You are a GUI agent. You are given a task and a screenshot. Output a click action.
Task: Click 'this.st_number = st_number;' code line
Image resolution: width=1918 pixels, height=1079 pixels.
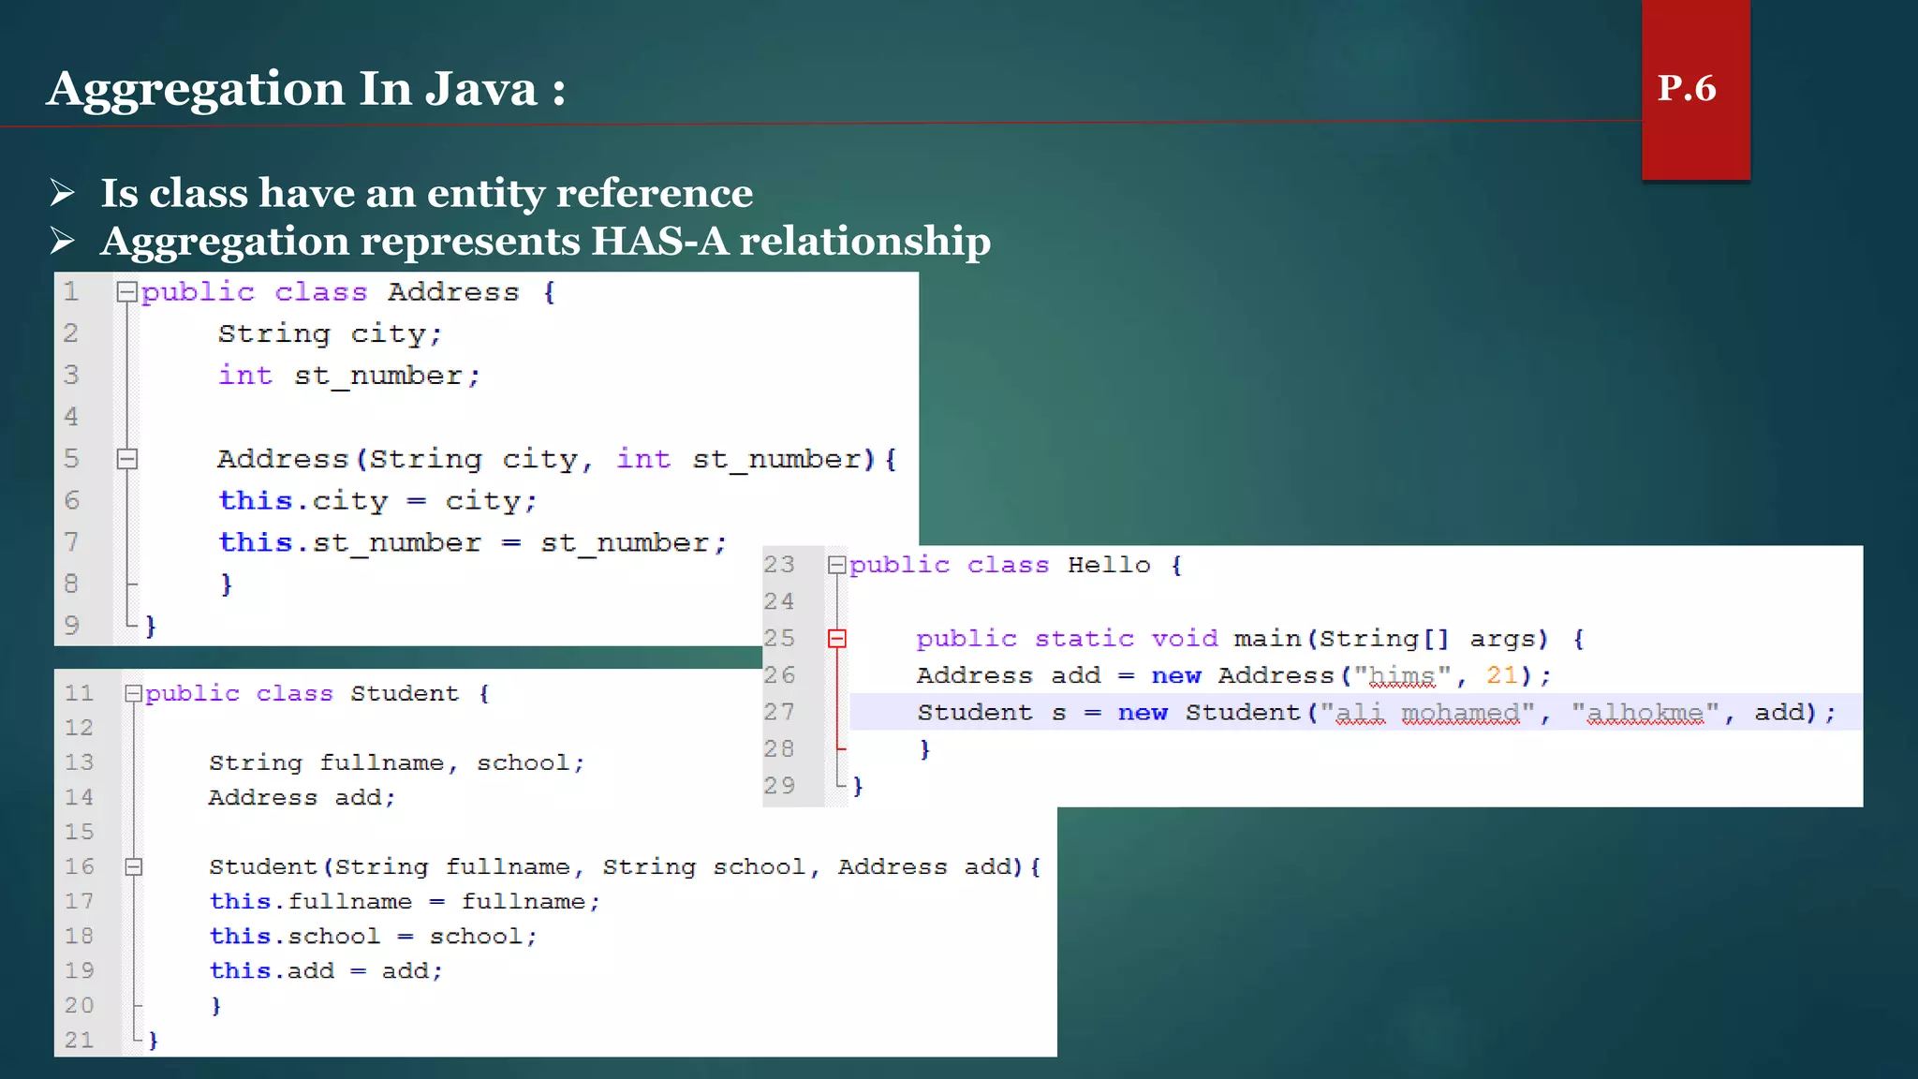click(x=472, y=543)
